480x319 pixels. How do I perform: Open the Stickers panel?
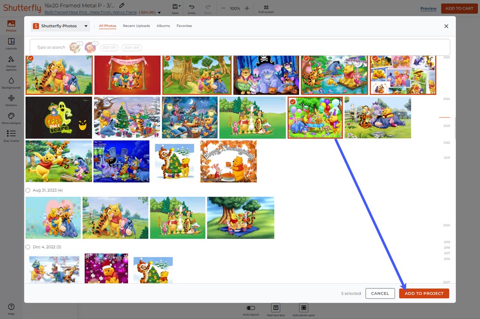pyautogui.click(x=11, y=101)
